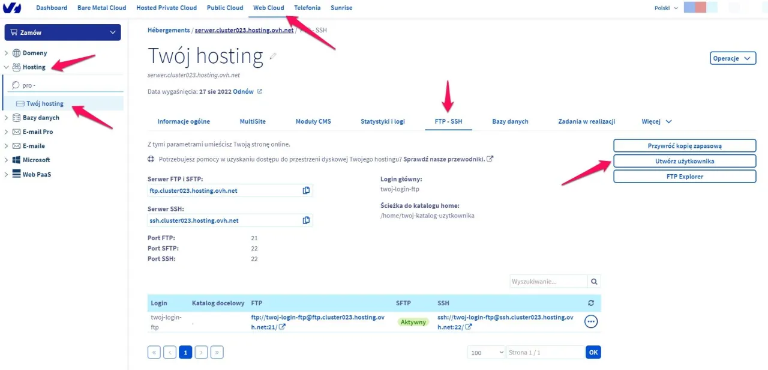
Task: Expand the Domeny tree section
Action: pyautogui.click(x=7, y=53)
